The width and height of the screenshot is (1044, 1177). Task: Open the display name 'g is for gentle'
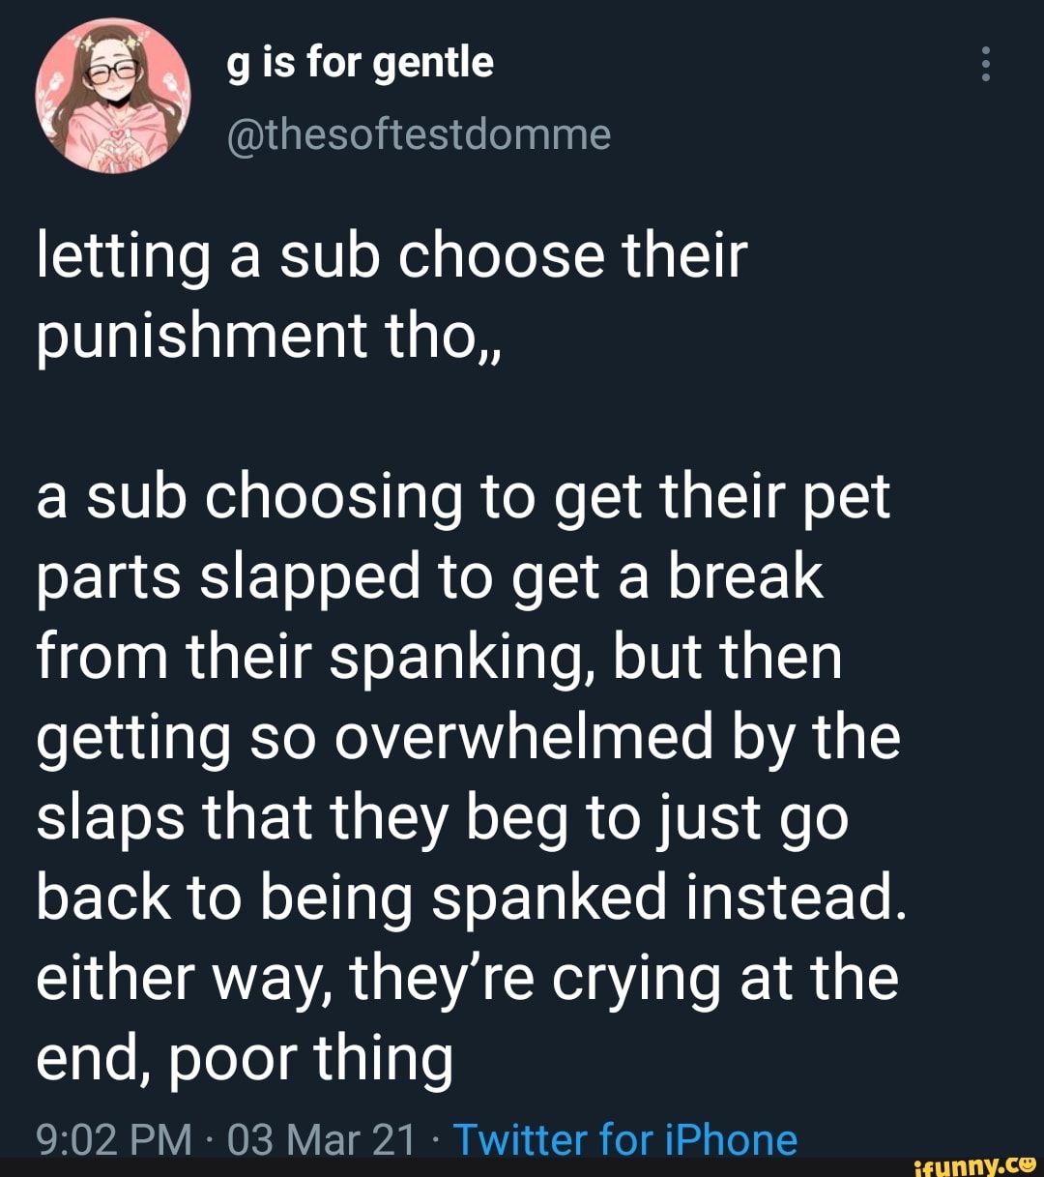pyautogui.click(x=360, y=64)
